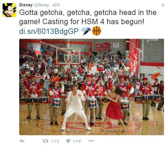
Task: Follow the di.sn/6013BdgGP link
Action: coord(49,31)
